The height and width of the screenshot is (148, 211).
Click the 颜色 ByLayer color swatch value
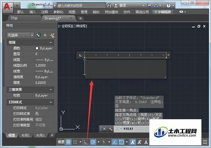[44, 48]
